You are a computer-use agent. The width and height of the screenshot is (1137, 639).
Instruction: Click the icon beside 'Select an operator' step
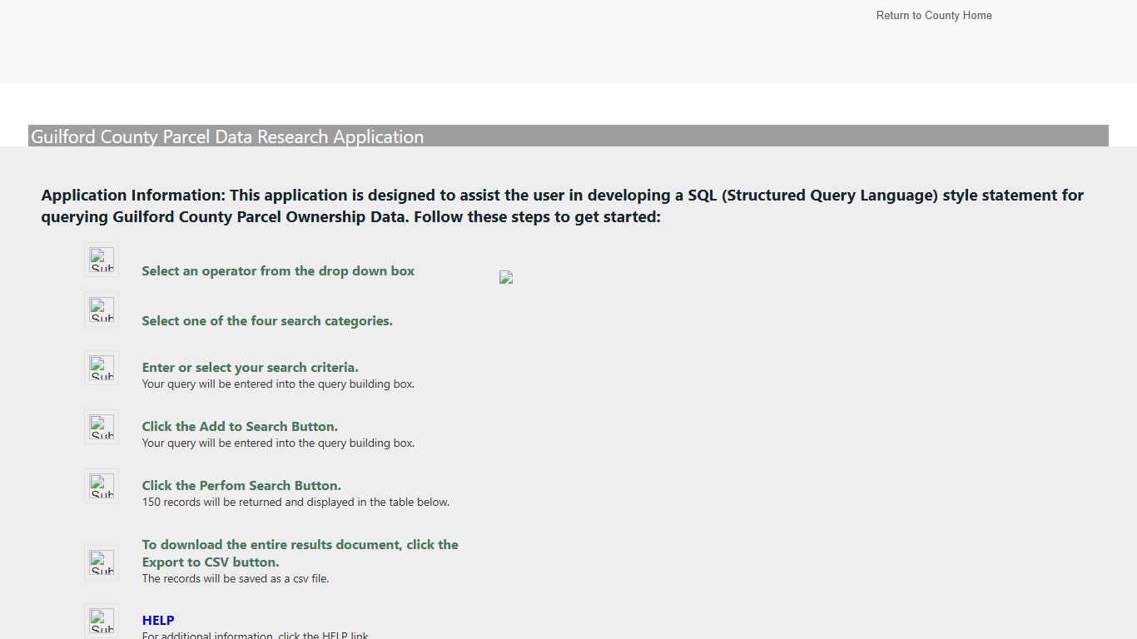tap(102, 260)
